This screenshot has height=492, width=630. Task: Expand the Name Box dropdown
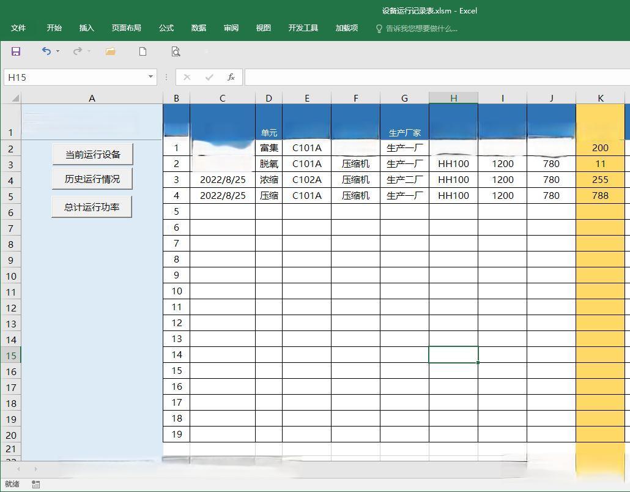[150, 77]
